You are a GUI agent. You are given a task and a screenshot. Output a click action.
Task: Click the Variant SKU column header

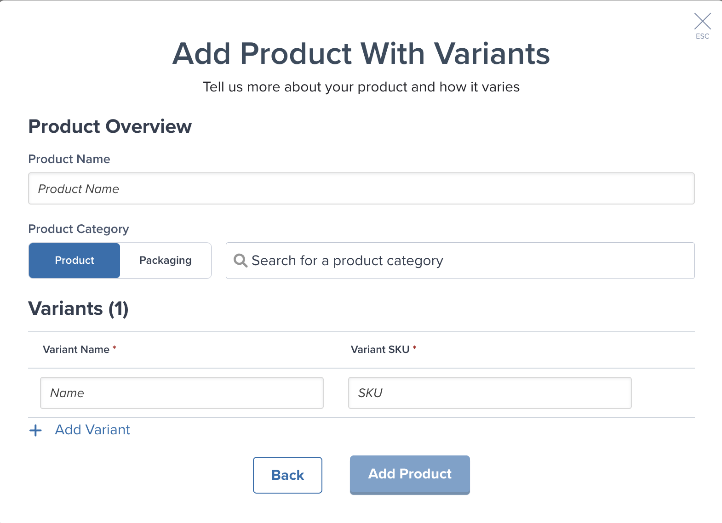[380, 349]
